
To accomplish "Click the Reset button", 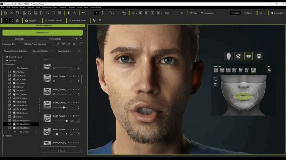I will [61, 151].
